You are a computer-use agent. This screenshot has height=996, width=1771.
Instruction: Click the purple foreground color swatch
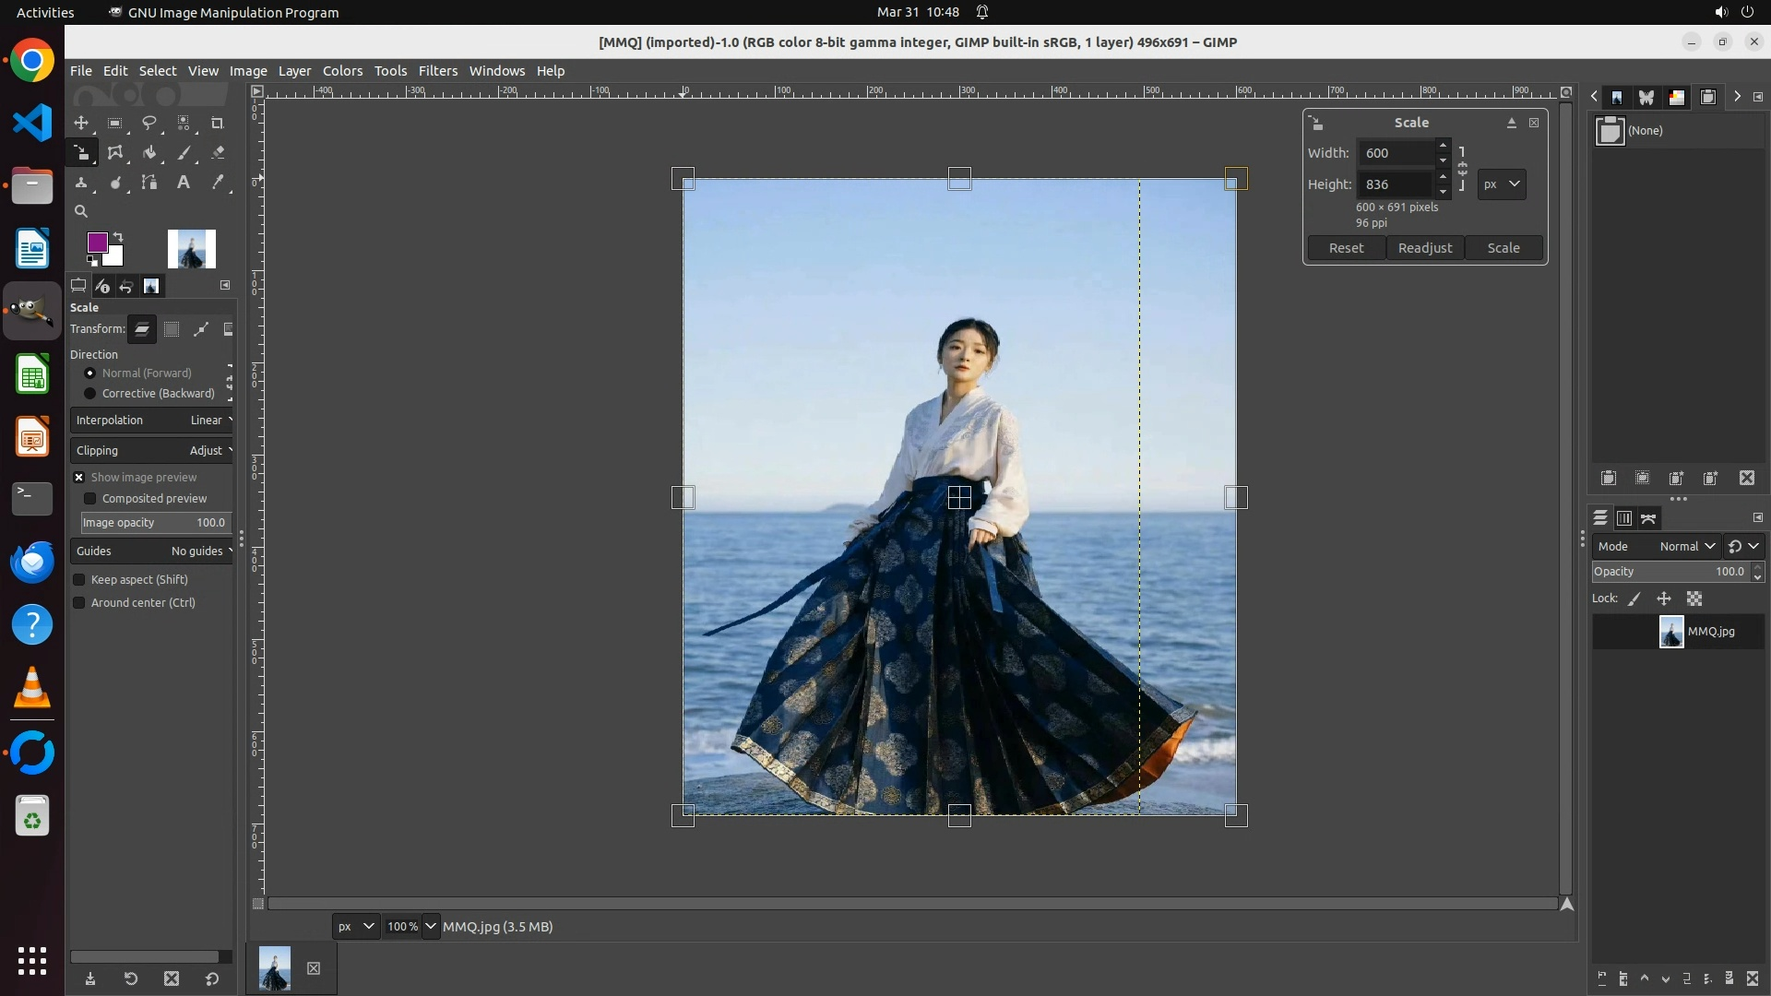pyautogui.click(x=97, y=242)
